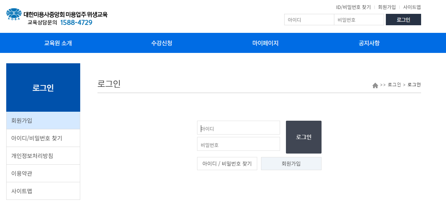
Task: Click first 로그인 link in breadcrumb
Action: pos(394,85)
